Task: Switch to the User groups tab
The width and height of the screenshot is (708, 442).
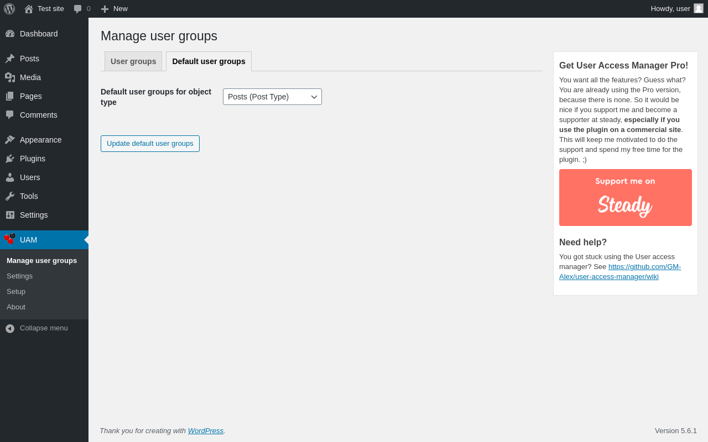Action: [x=133, y=61]
